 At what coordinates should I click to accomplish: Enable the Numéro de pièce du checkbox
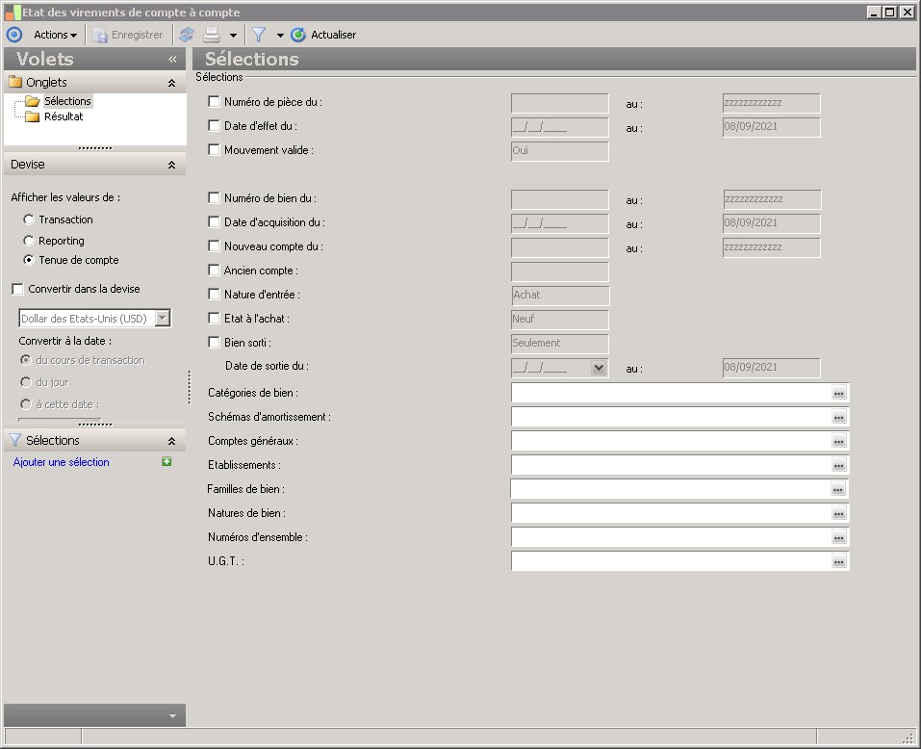pos(214,101)
